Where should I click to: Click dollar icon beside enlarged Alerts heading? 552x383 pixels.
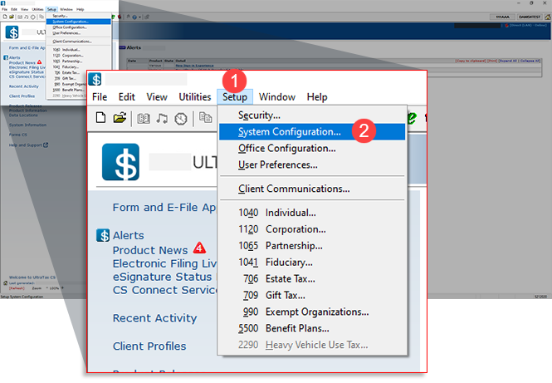(x=103, y=235)
